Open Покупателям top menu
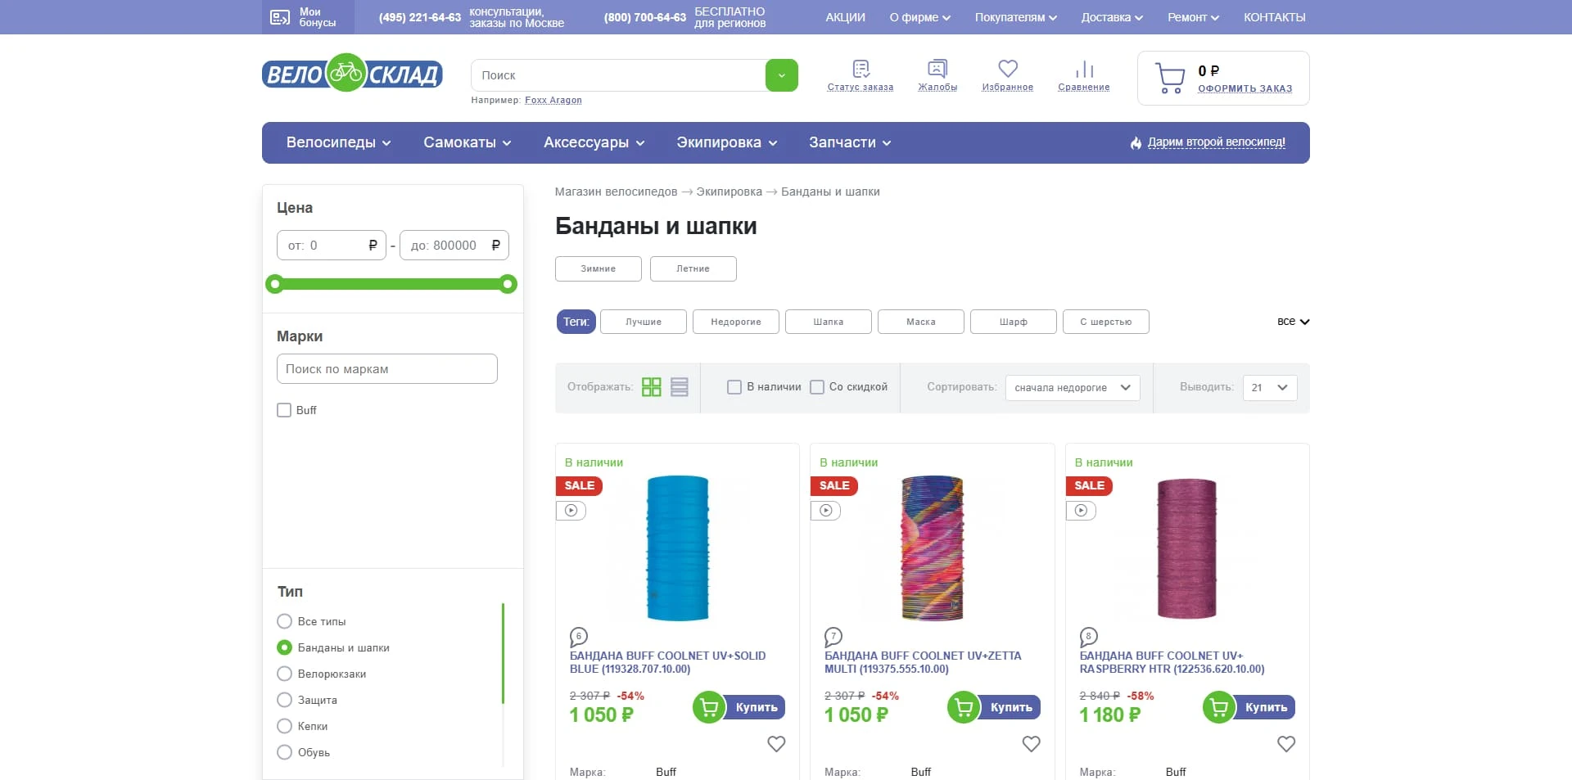This screenshot has height=780, width=1572. [x=1015, y=17]
